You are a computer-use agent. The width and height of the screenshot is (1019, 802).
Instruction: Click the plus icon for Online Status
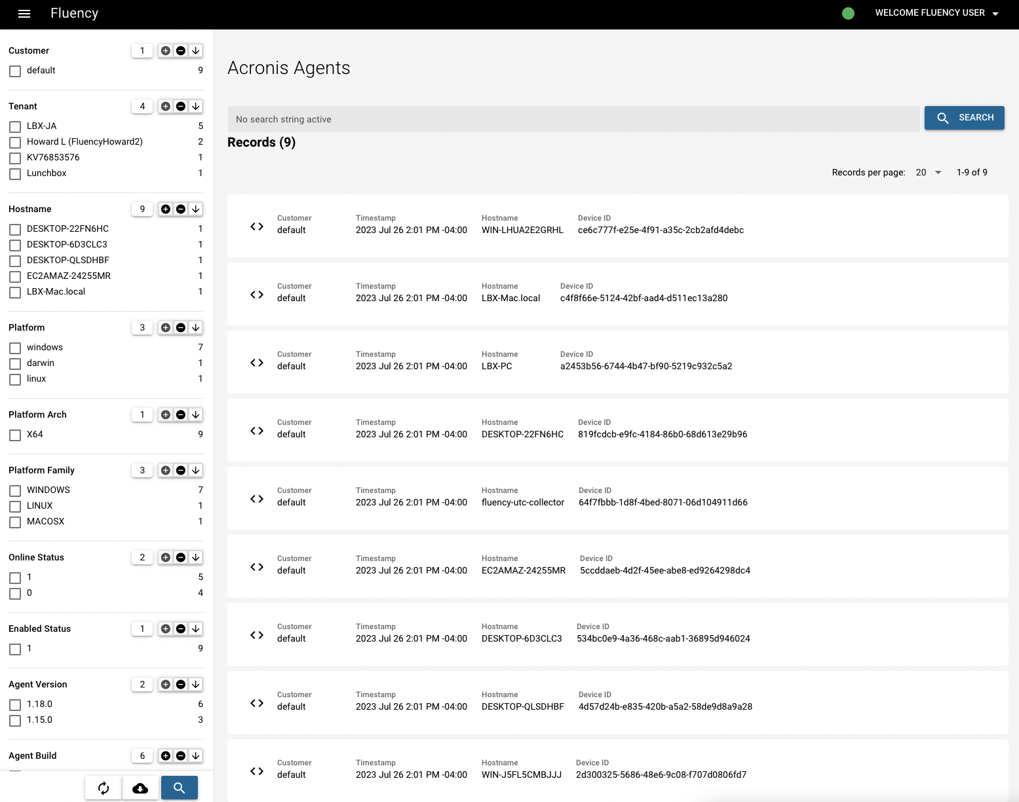tap(166, 557)
